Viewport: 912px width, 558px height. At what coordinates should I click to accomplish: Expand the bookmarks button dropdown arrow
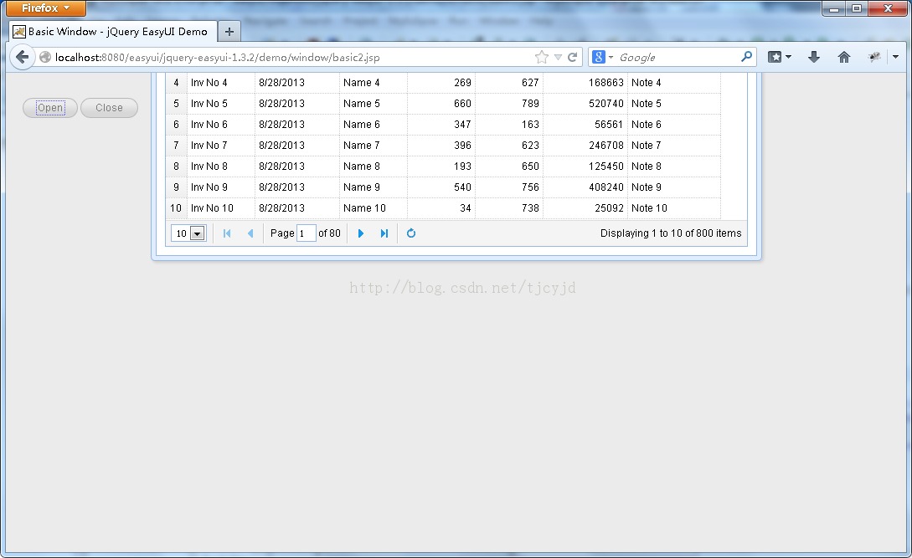pos(788,57)
